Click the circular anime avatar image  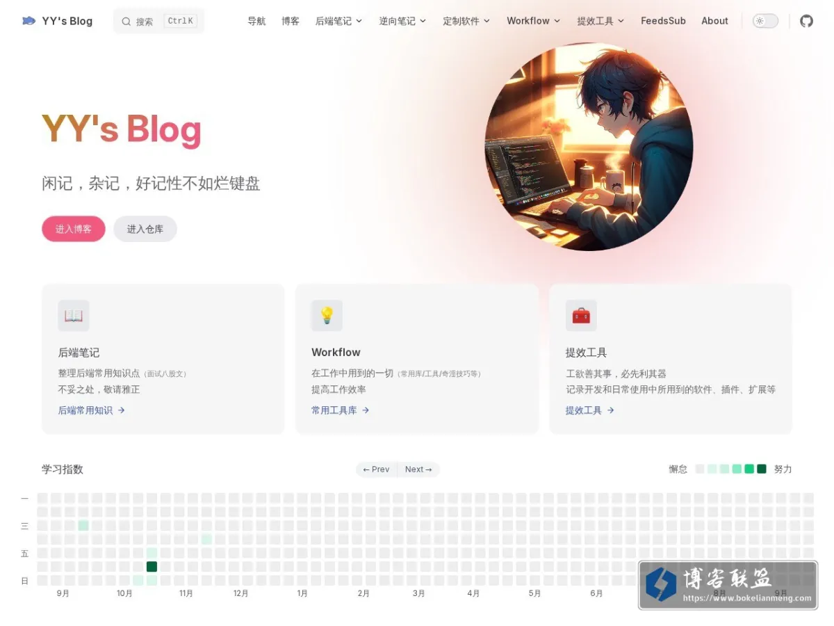click(x=589, y=147)
